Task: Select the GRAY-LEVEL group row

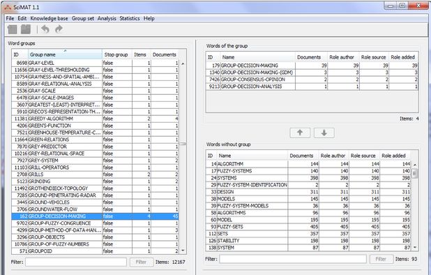Action: pyautogui.click(x=95, y=63)
